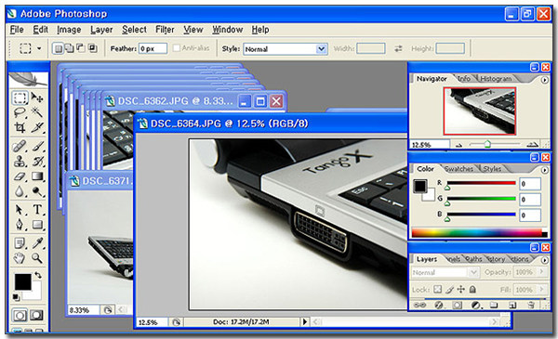Adjust the Navigator zoom slider handle
Image resolution: width=558 pixels, height=339 pixels.
[487, 144]
